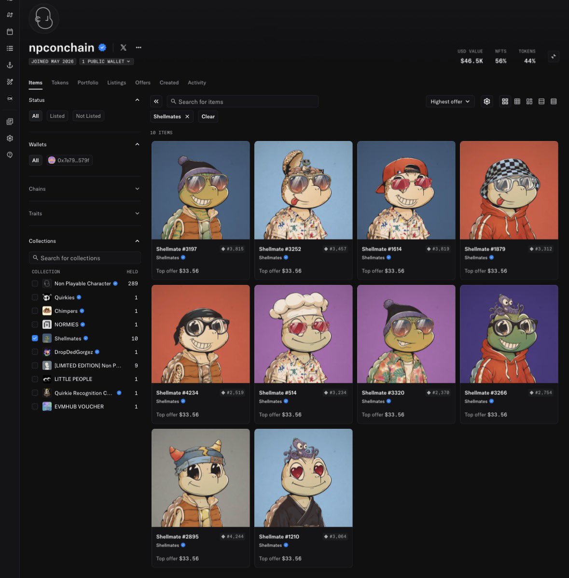This screenshot has width=569, height=578.
Task: Open the items display settings gear
Action: pos(487,101)
